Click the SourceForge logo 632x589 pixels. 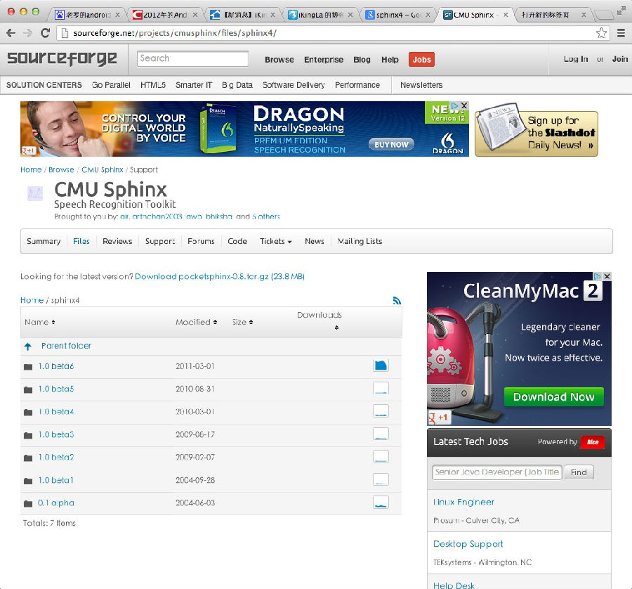click(62, 58)
